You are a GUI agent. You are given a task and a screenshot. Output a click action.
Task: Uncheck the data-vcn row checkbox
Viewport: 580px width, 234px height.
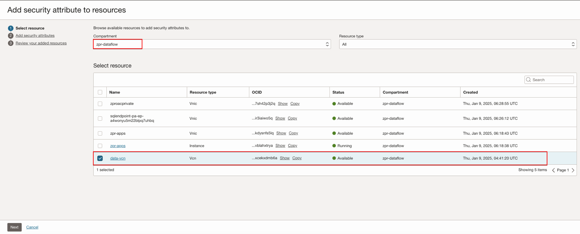click(x=100, y=158)
